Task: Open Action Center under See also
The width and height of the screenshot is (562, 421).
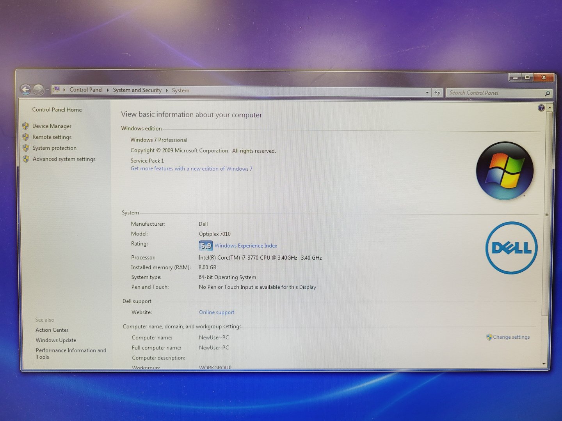Action: pos(52,330)
